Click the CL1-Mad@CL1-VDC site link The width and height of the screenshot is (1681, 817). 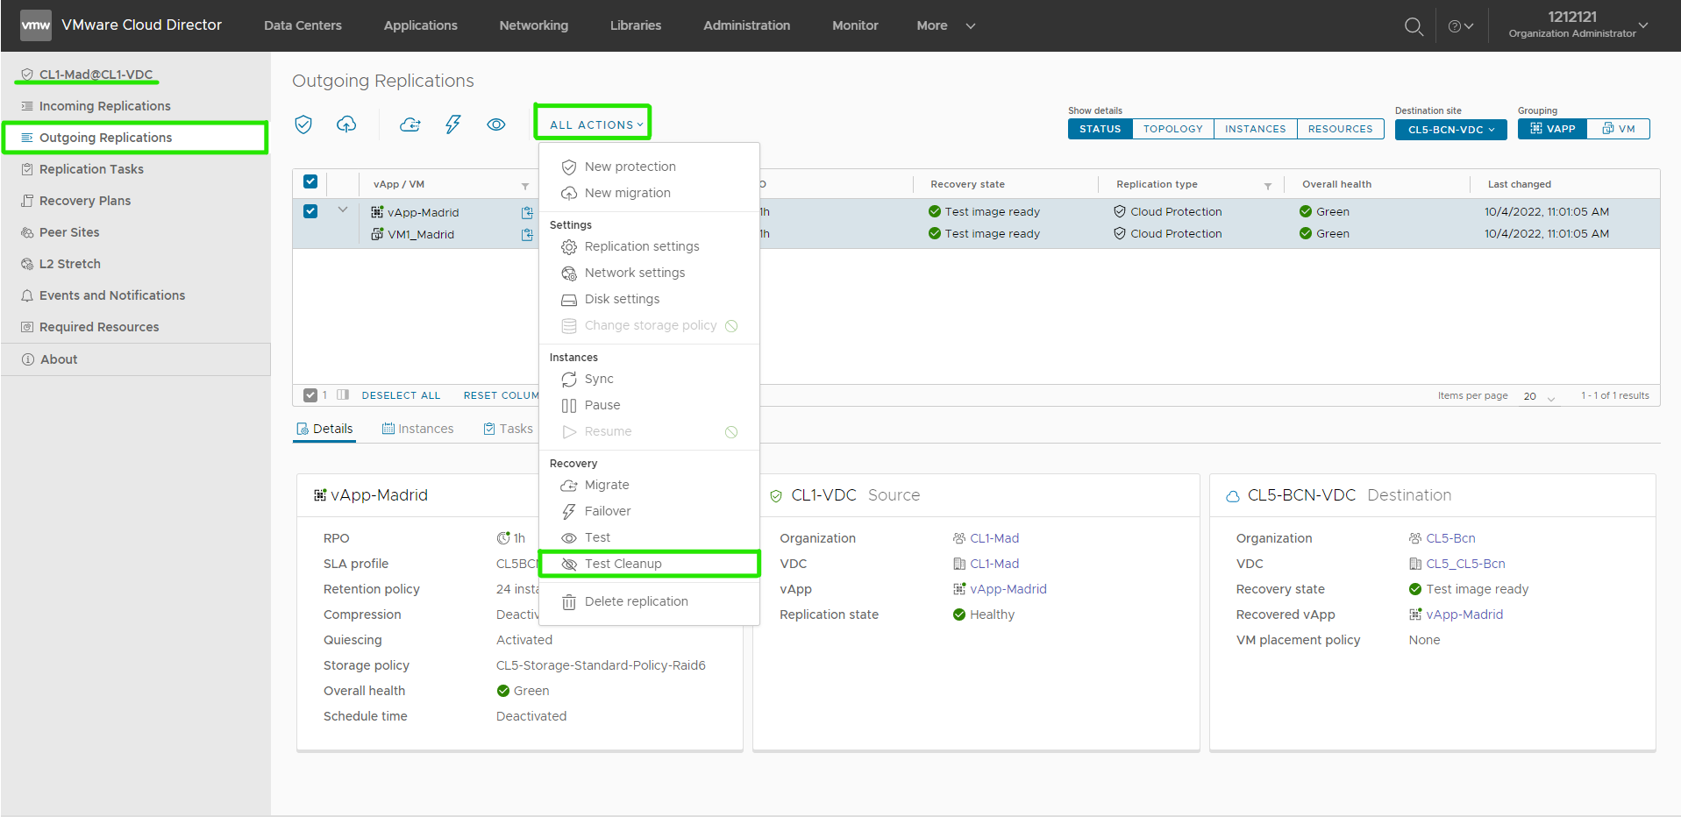click(x=96, y=75)
